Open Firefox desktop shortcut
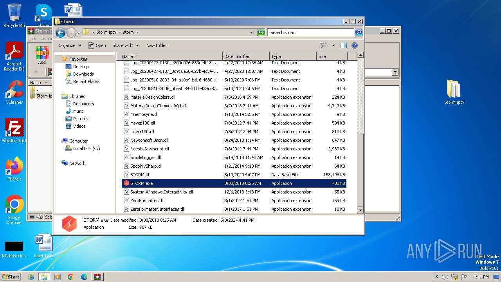 point(14,169)
